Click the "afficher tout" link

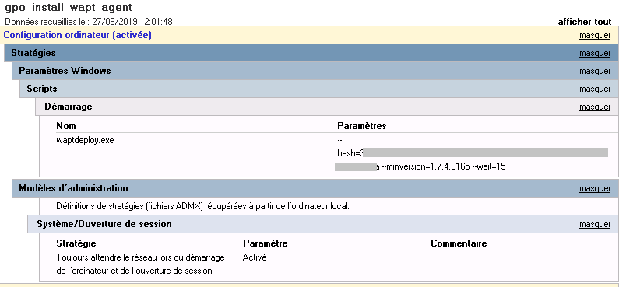pyautogui.click(x=584, y=22)
